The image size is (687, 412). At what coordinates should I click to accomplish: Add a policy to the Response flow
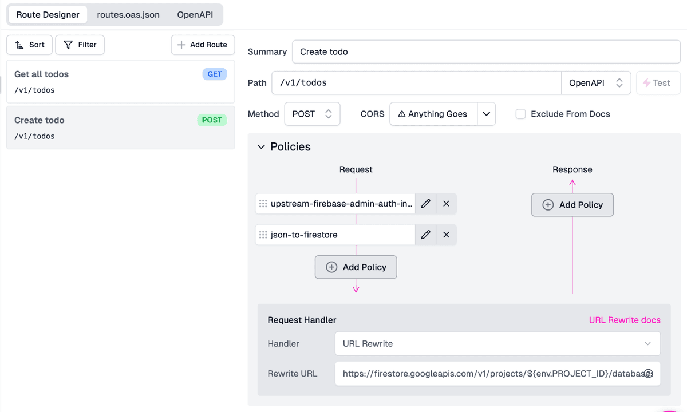click(572, 205)
